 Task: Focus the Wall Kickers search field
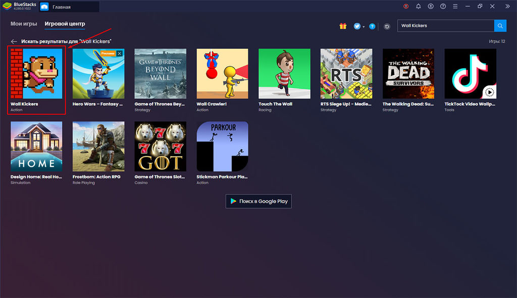tap(446, 26)
